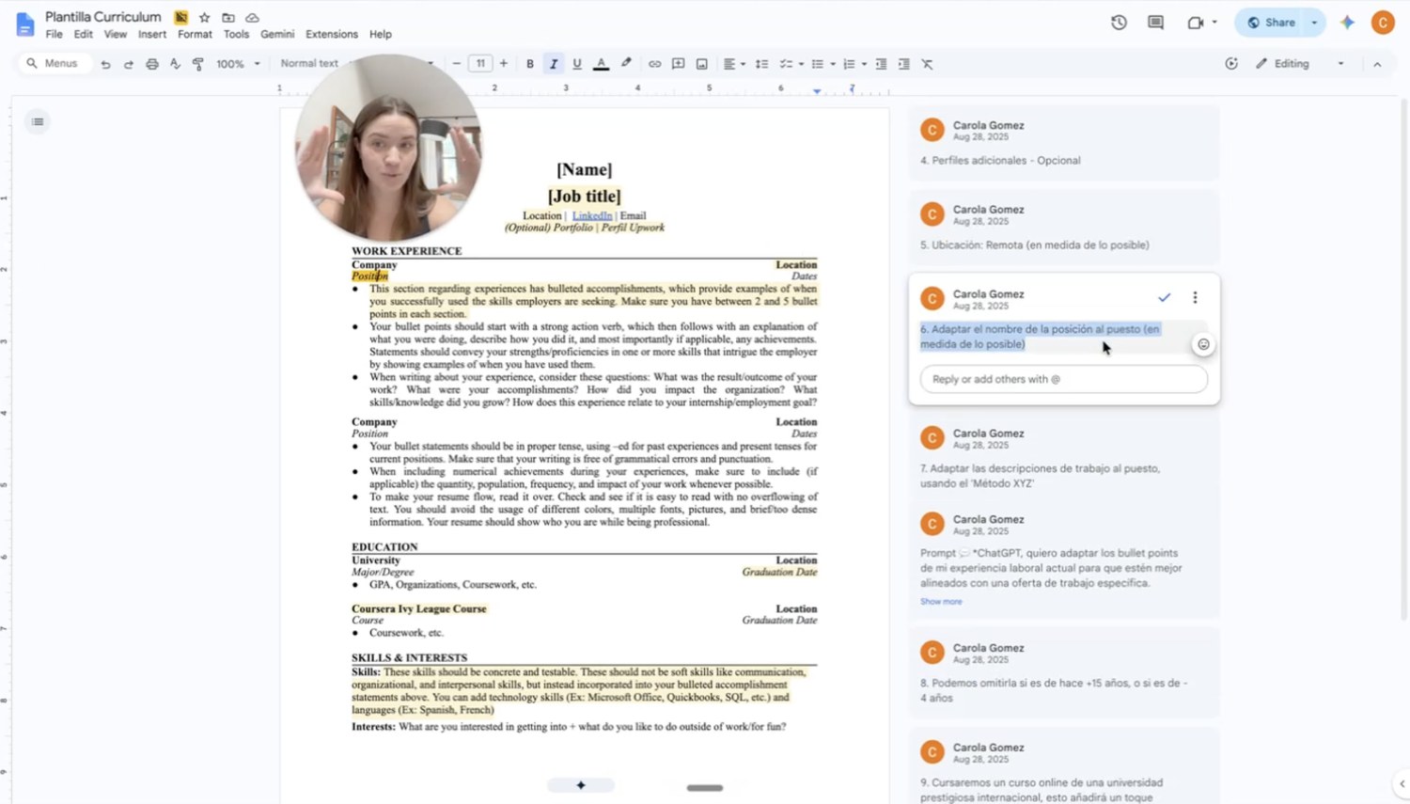1410x804 pixels.
Task: Click Show more in the Prompt comment
Action: (941, 601)
